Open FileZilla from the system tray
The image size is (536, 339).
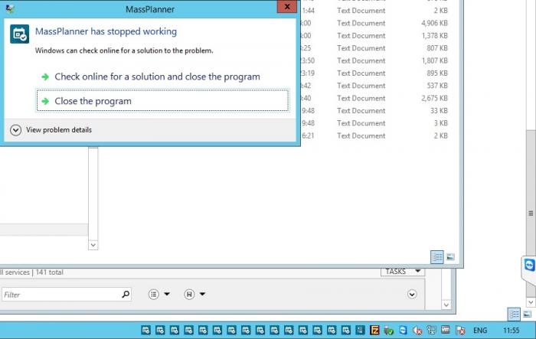(374, 330)
